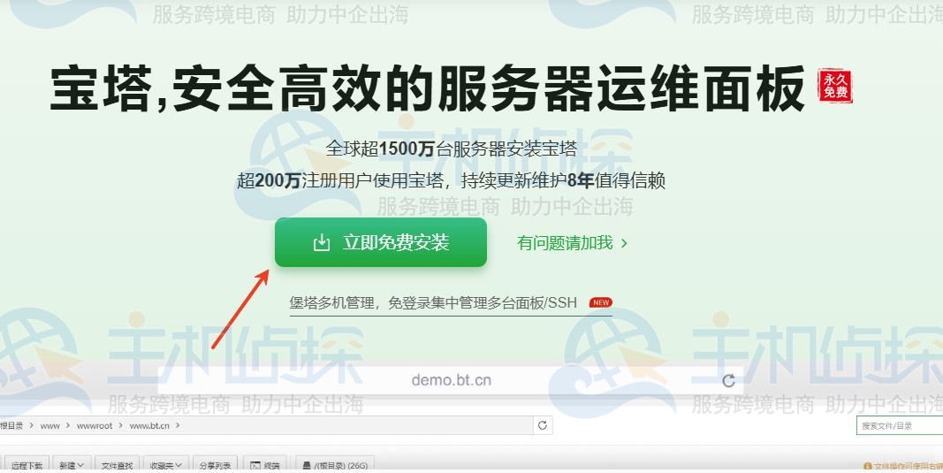Open the 有问题请加我 link

tap(565, 242)
